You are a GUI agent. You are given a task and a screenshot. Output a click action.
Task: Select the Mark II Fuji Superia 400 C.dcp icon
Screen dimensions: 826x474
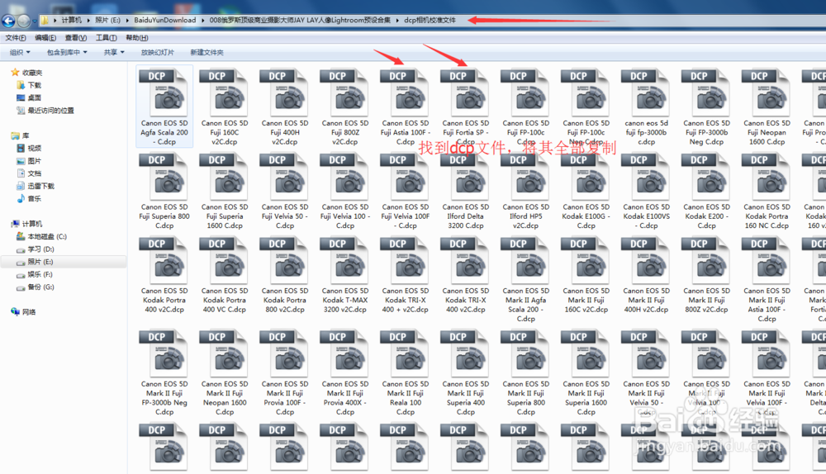pyautogui.click(x=464, y=353)
